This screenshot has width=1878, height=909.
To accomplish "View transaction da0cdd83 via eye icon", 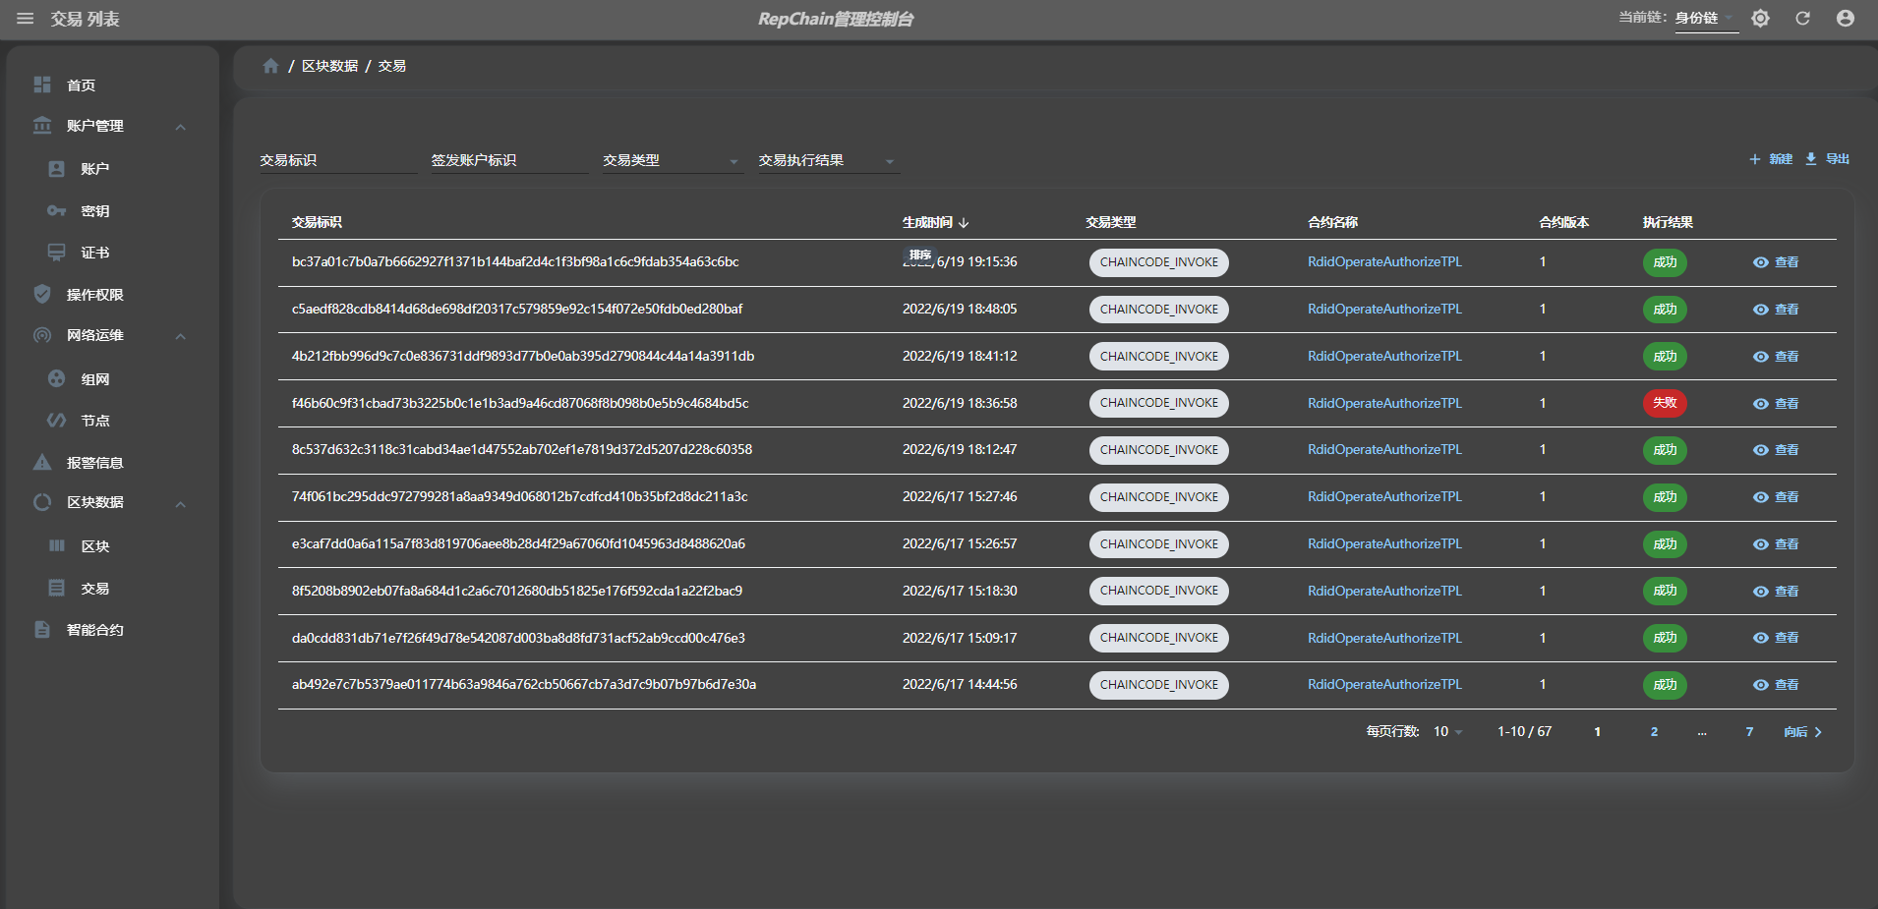I will (1760, 638).
